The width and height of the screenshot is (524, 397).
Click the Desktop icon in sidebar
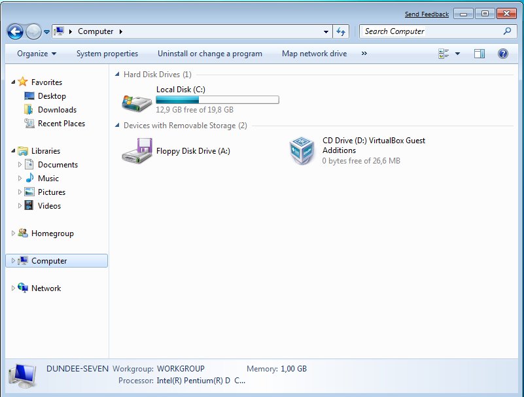coord(29,96)
